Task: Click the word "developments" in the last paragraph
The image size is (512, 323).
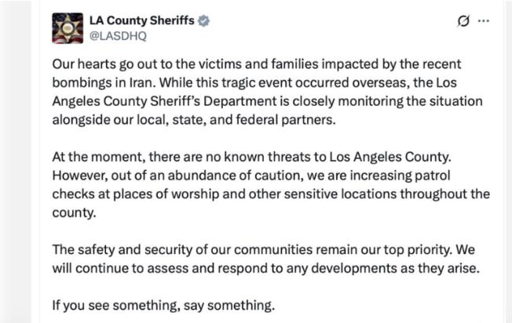Action: coord(360,269)
